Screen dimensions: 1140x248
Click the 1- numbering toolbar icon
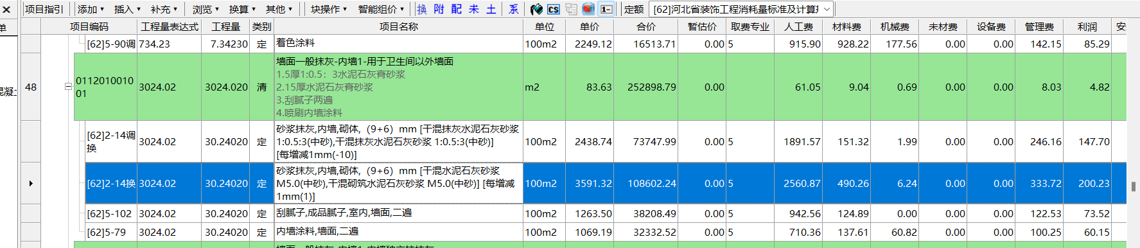(605, 9)
